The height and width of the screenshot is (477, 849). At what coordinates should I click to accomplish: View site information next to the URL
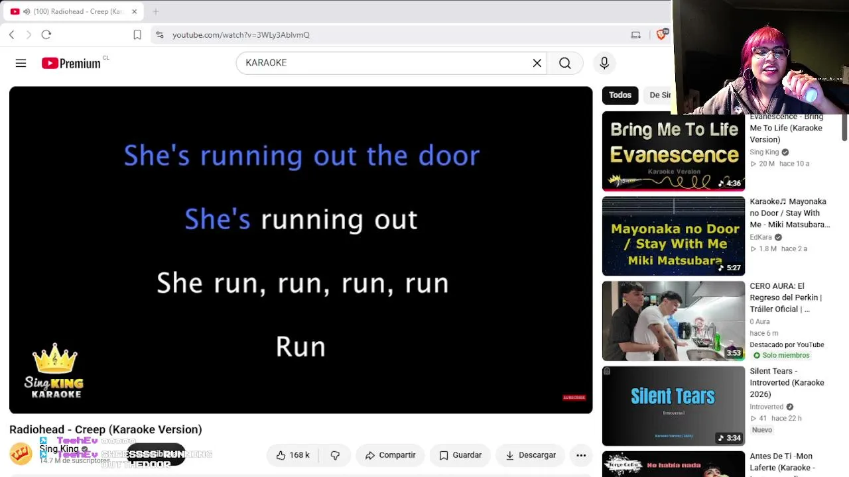160,34
